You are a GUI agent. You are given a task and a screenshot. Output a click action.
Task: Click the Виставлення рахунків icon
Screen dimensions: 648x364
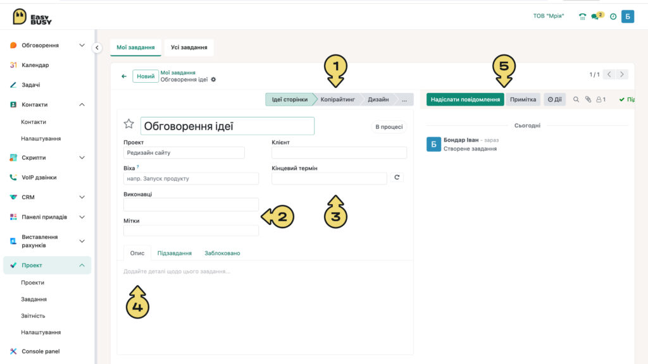13,241
